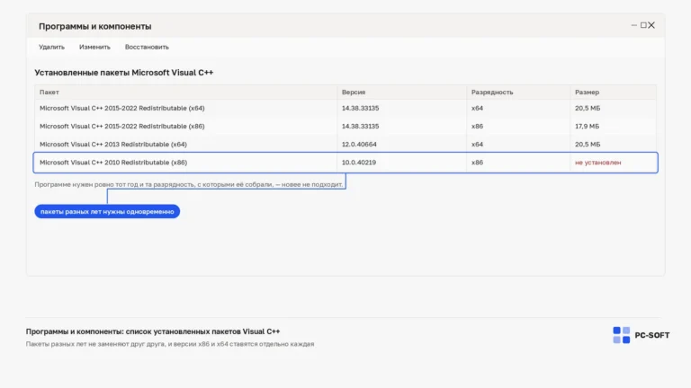Select Visual C++ 2015-2022 Redistributable (x86) row
The width and height of the screenshot is (691, 388).
tap(345, 127)
